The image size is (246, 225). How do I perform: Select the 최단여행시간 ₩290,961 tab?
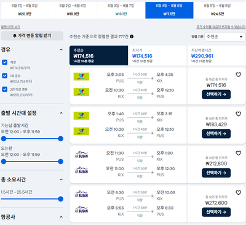coord(216,55)
